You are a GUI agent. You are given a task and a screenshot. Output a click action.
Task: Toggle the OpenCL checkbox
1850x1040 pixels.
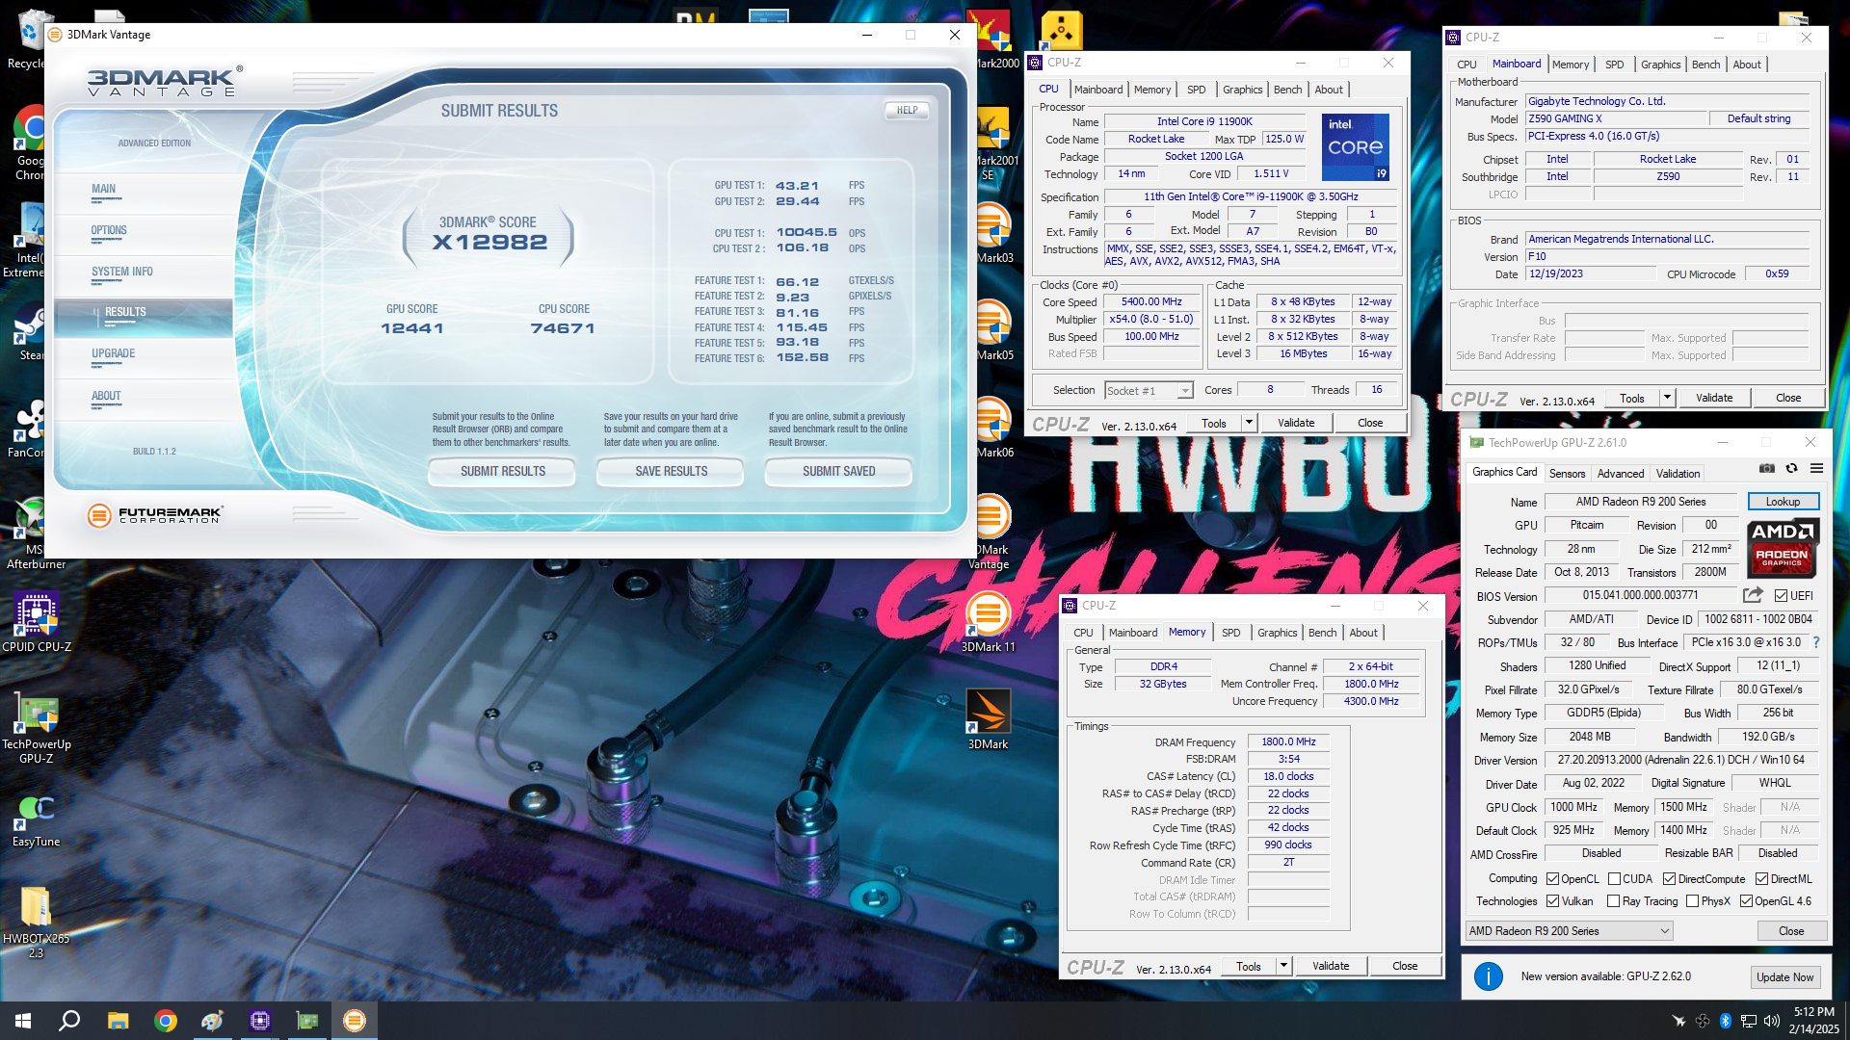tap(1552, 879)
